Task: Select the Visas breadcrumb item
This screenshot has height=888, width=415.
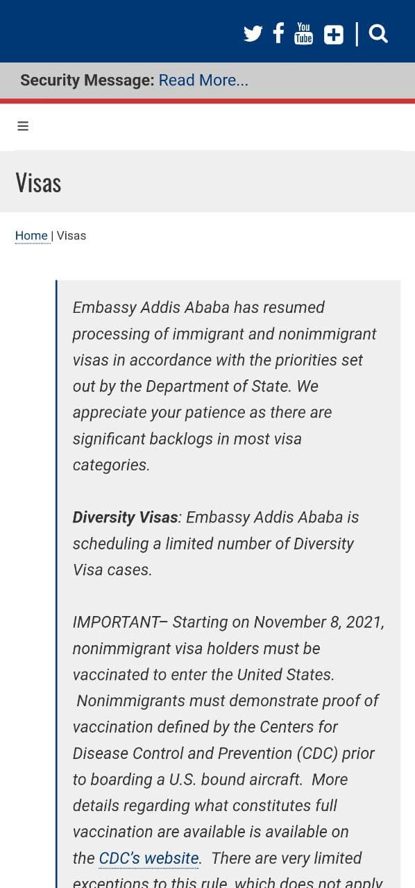Action: tap(71, 236)
